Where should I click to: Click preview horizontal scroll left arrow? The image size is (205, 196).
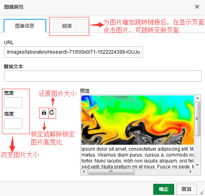[x=84, y=172]
